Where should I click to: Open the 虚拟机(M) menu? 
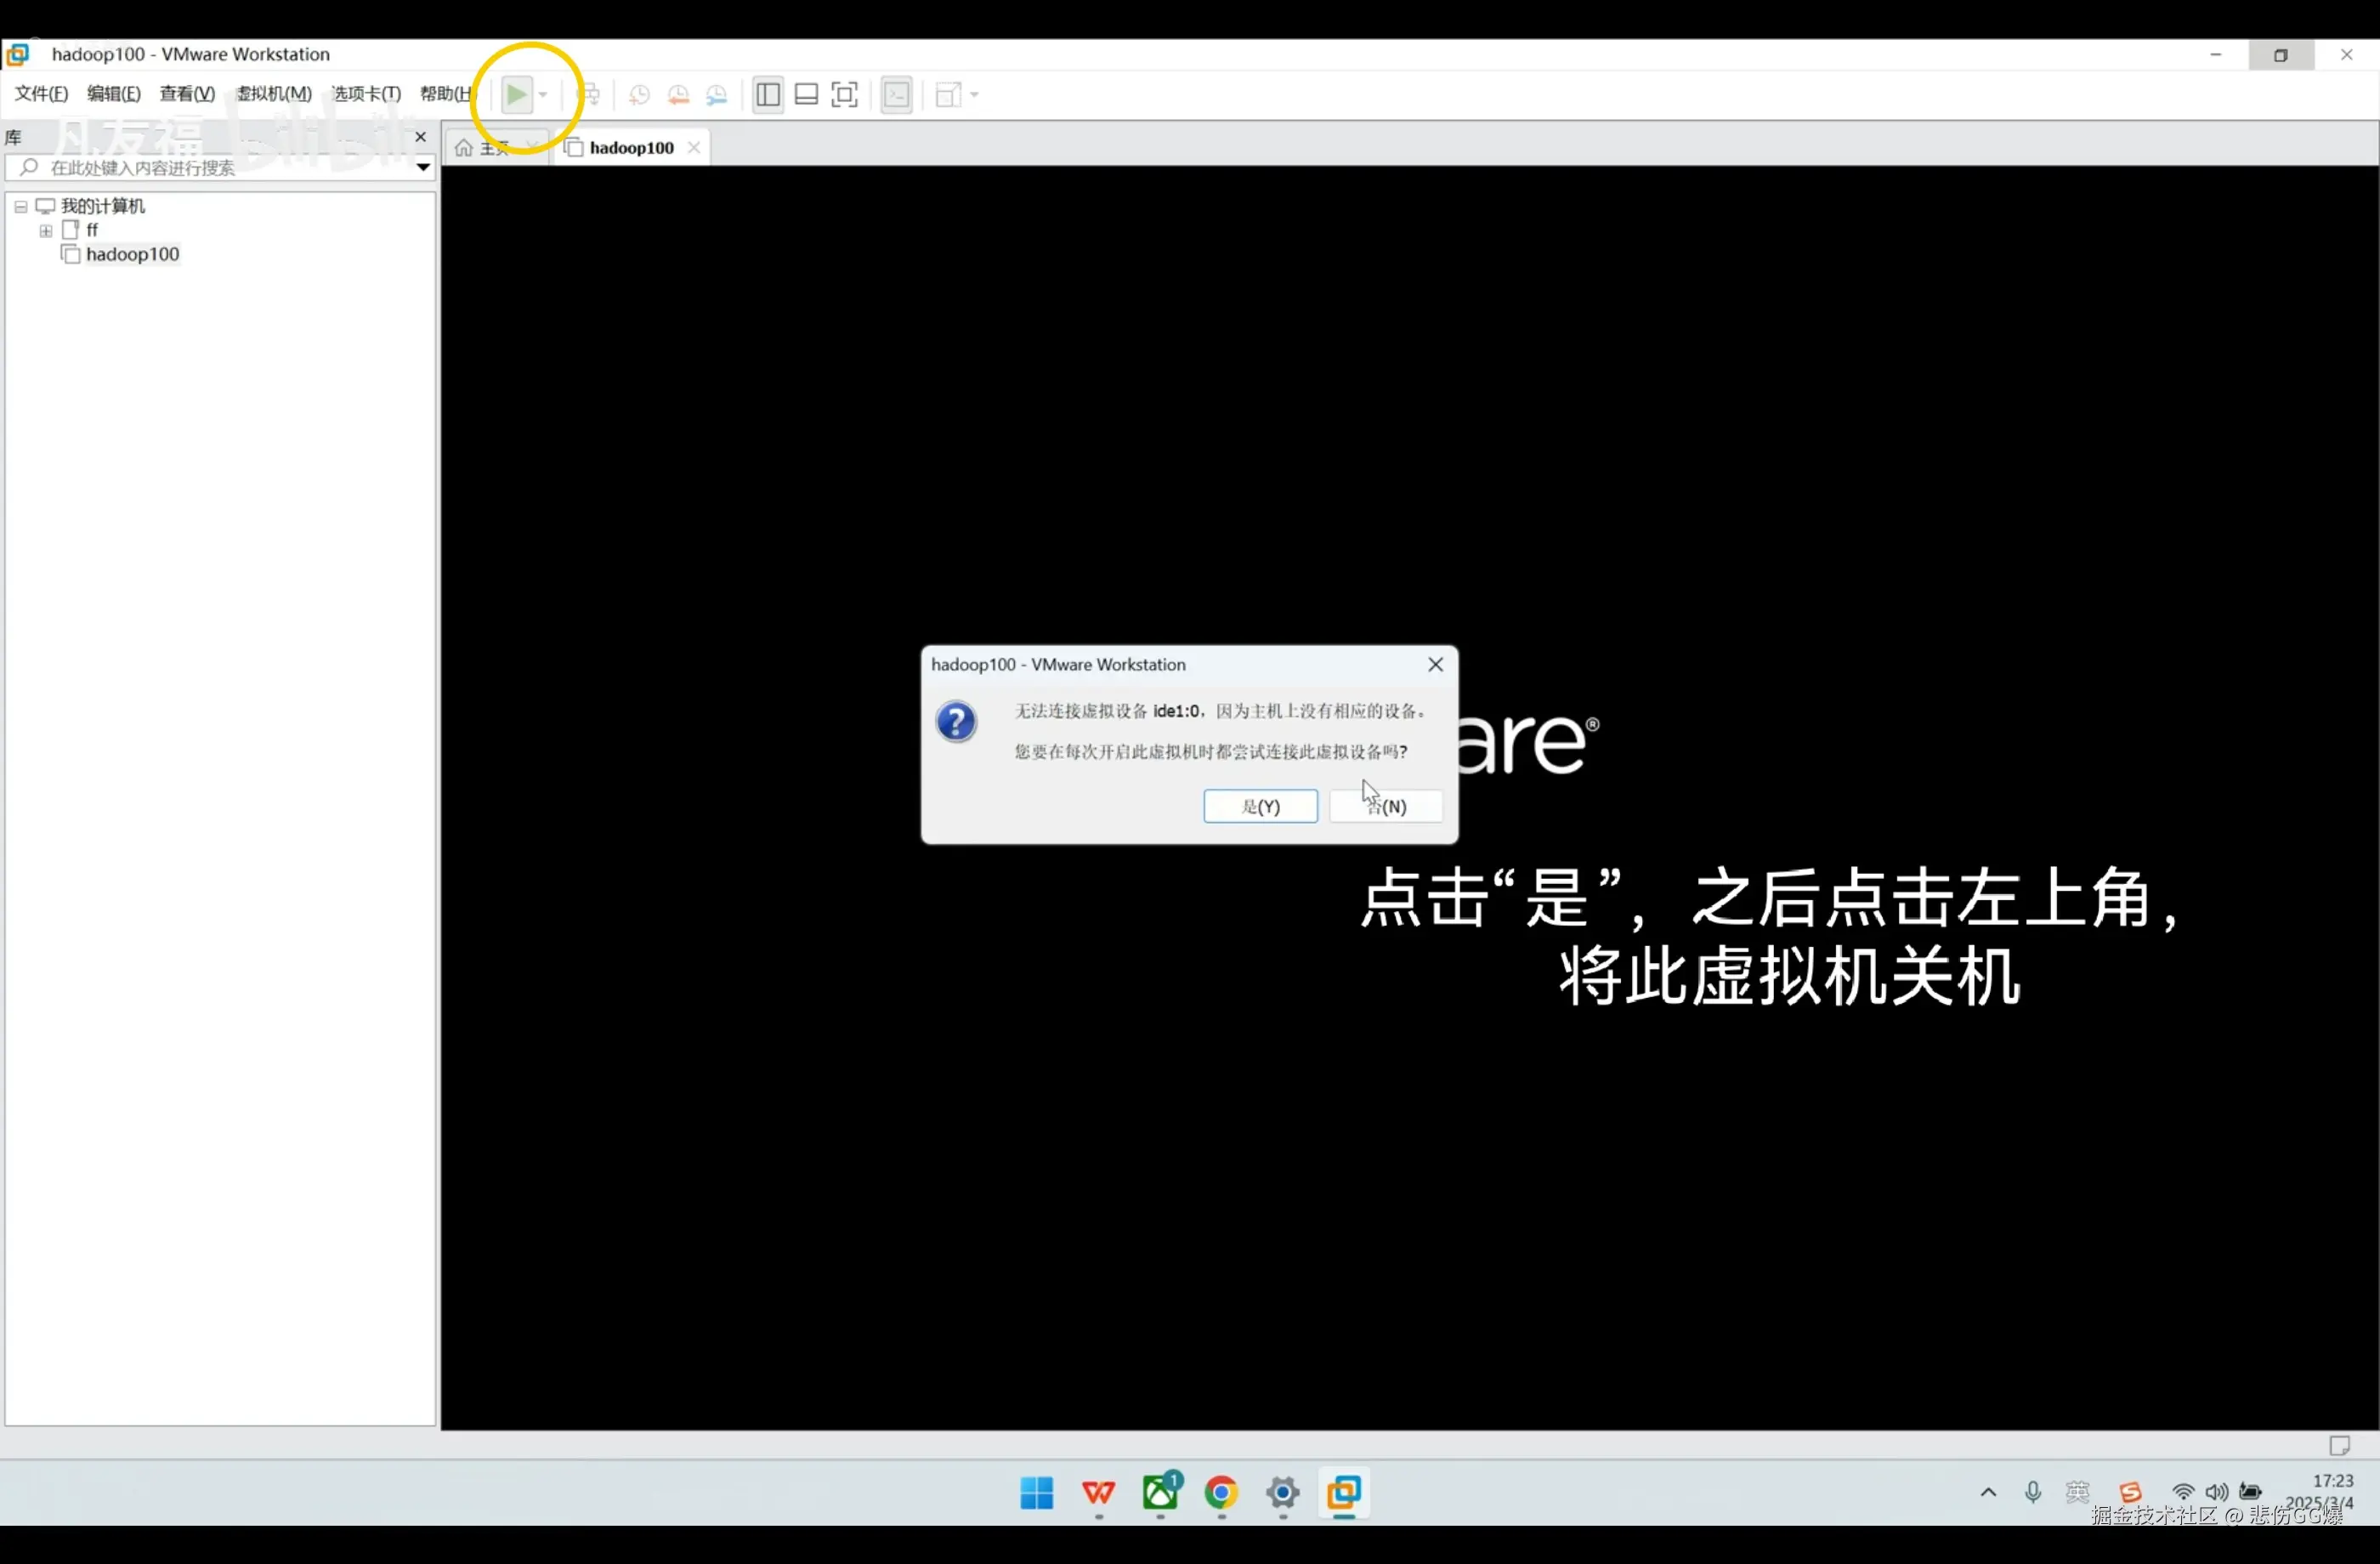[x=274, y=94]
